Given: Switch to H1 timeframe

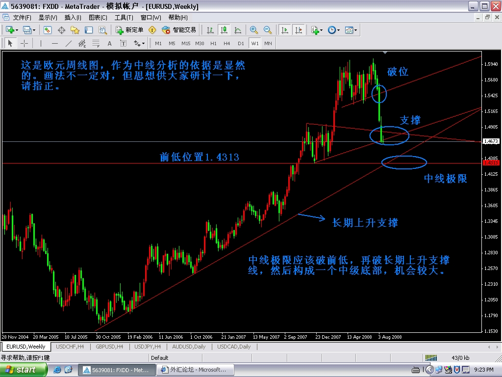Looking at the screenshot, I should (213, 43).
